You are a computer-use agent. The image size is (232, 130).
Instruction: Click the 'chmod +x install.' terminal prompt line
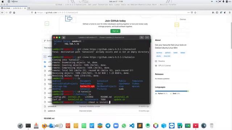[81, 102]
